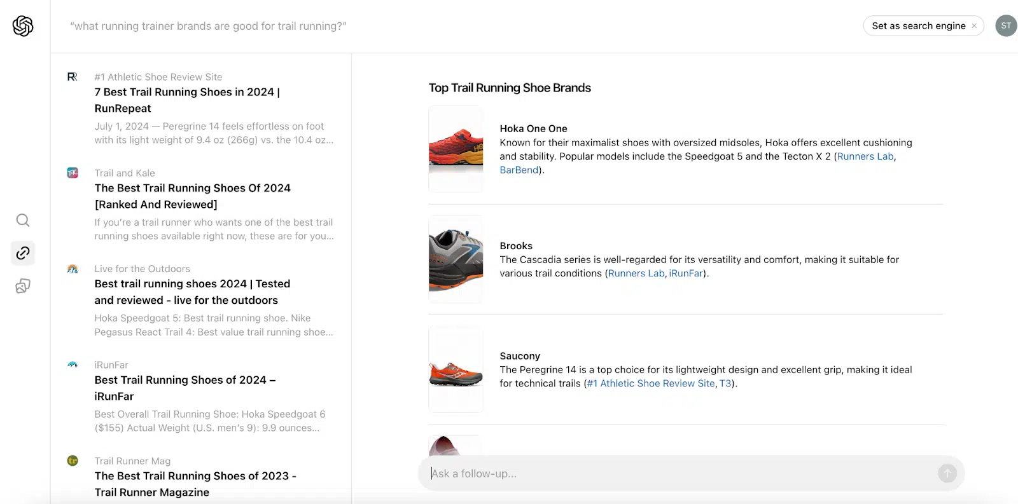Image resolution: width=1018 pixels, height=504 pixels.
Task: Click the Saucony brand heading
Action: coord(520,356)
